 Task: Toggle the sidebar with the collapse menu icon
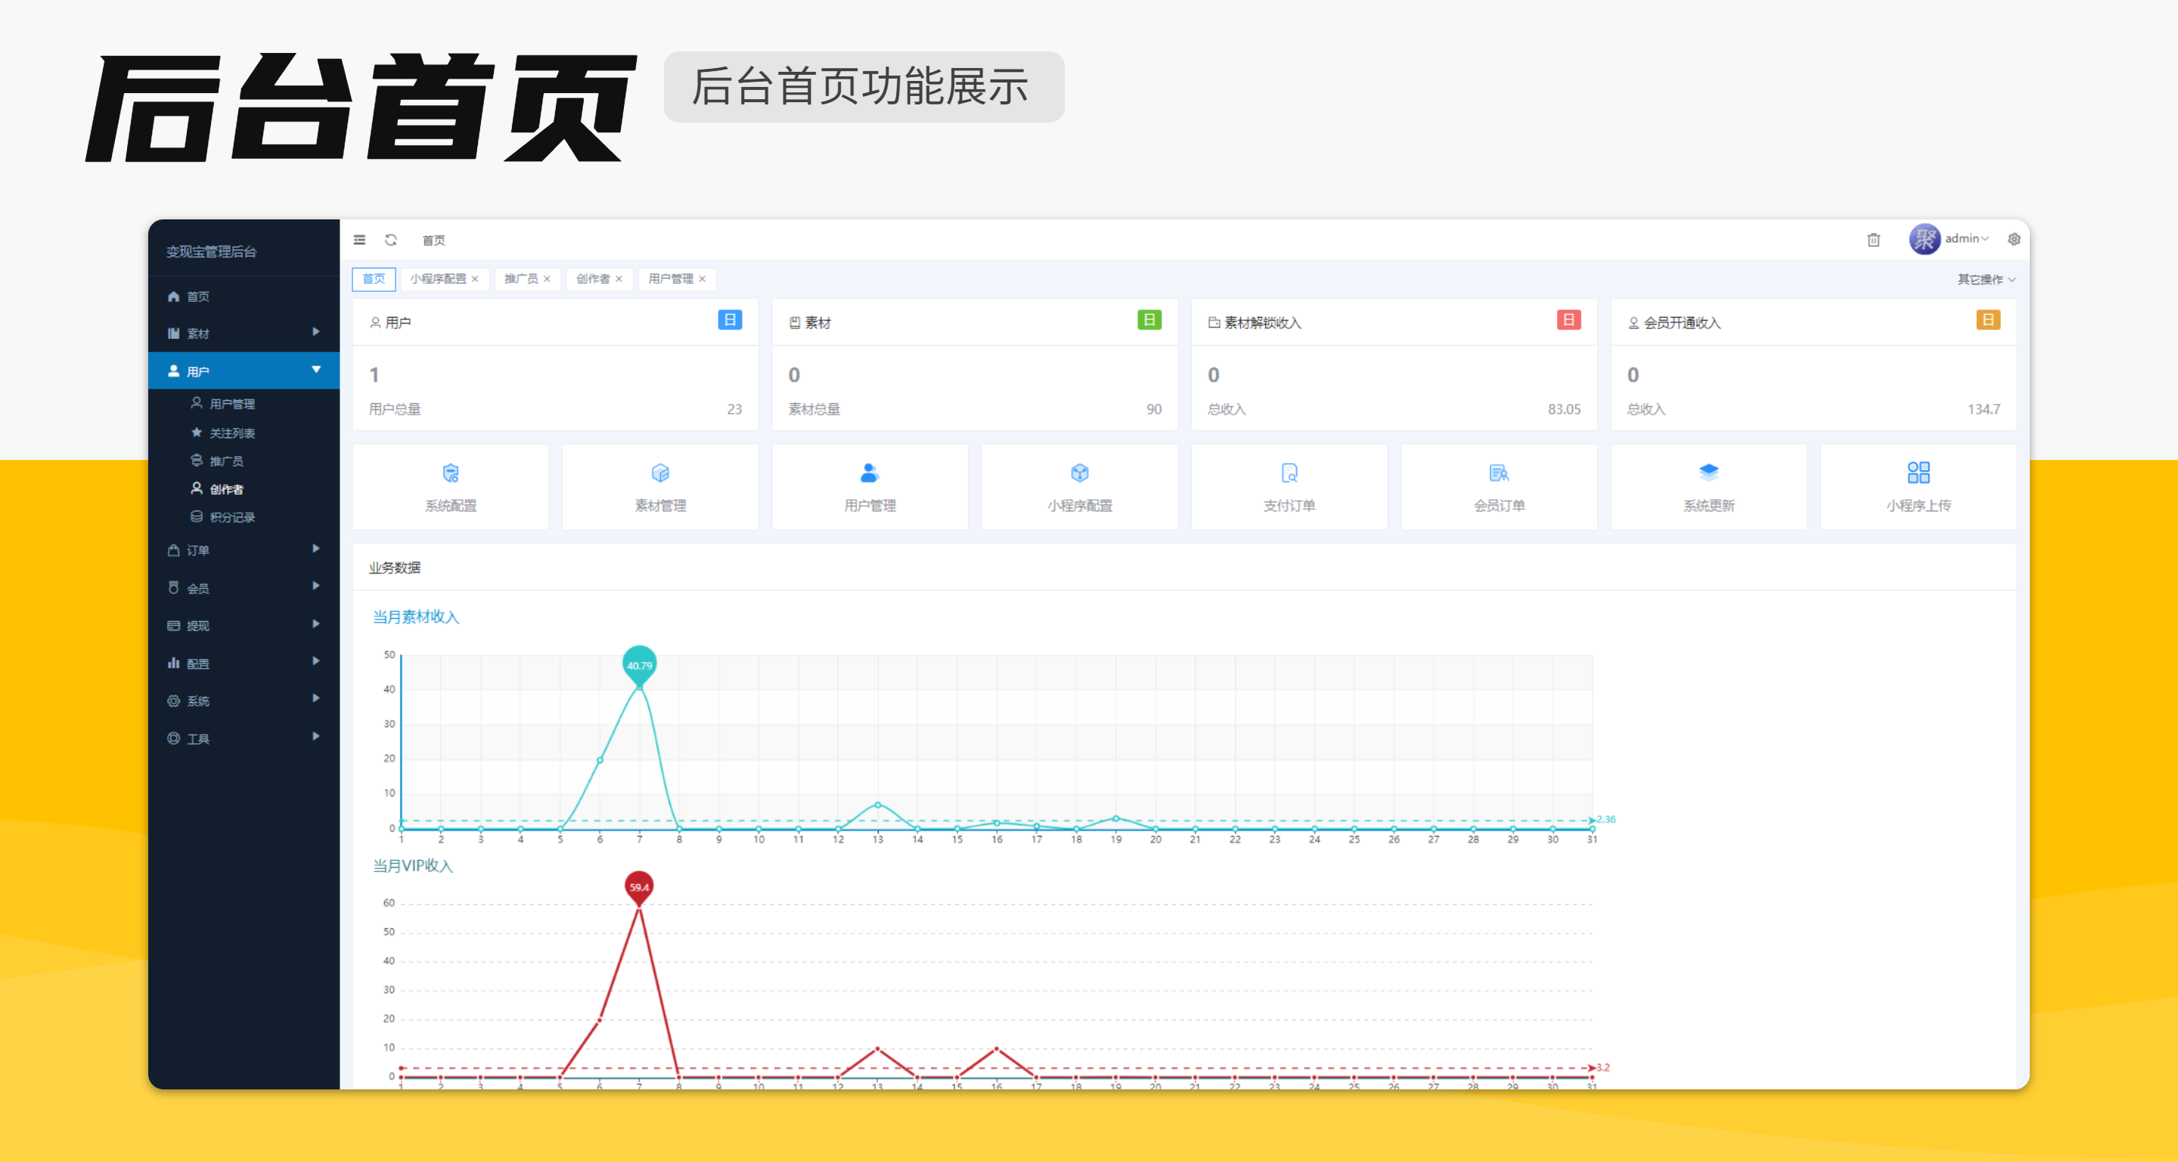pos(359,239)
